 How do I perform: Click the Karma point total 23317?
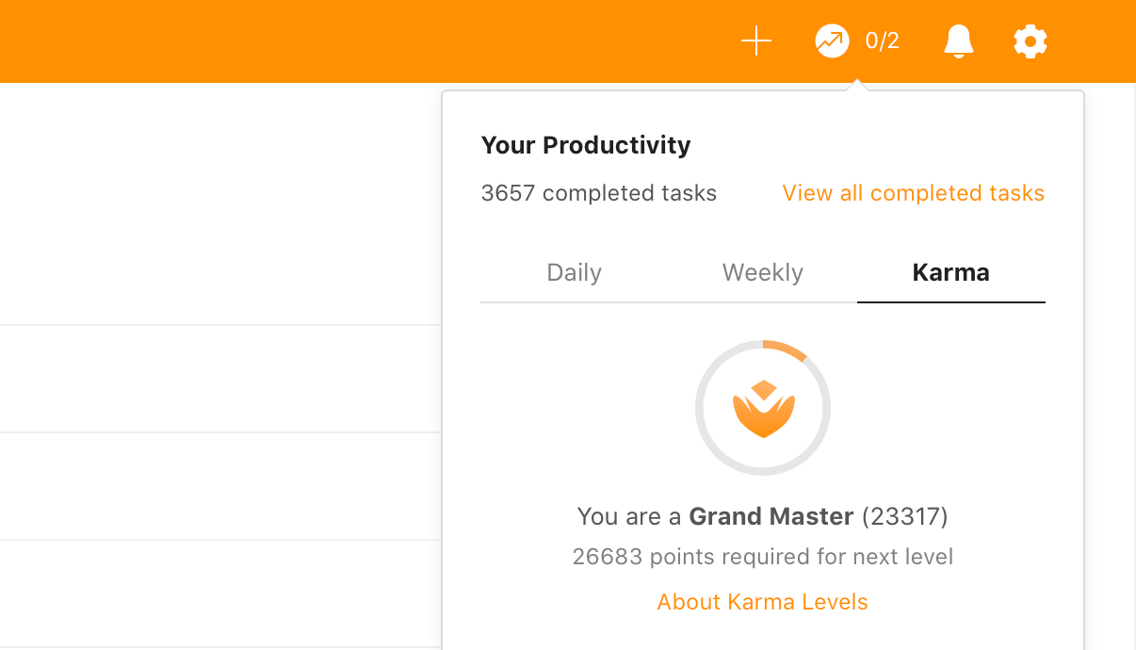(x=903, y=516)
